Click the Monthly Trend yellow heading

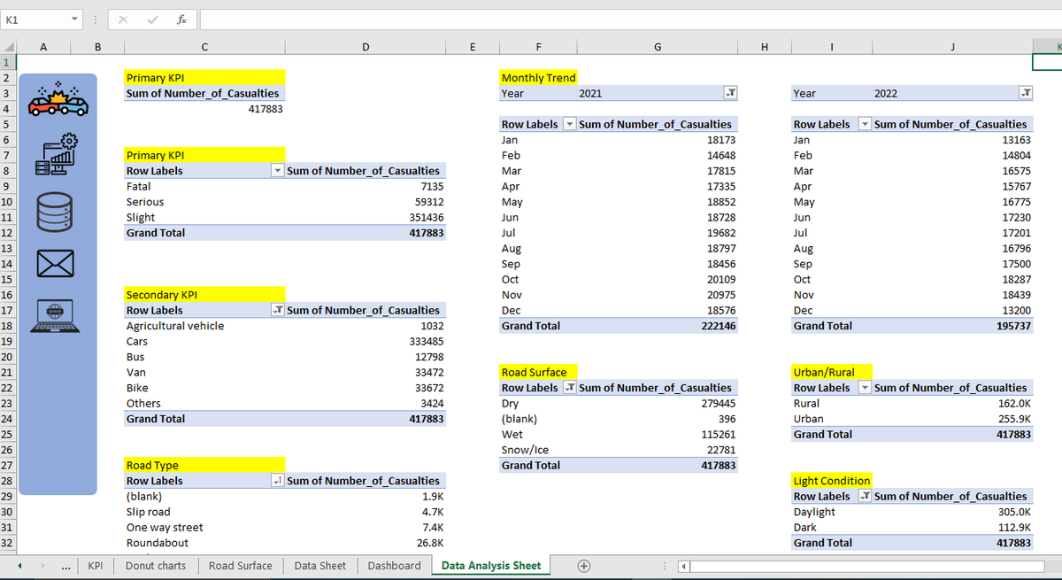click(538, 78)
